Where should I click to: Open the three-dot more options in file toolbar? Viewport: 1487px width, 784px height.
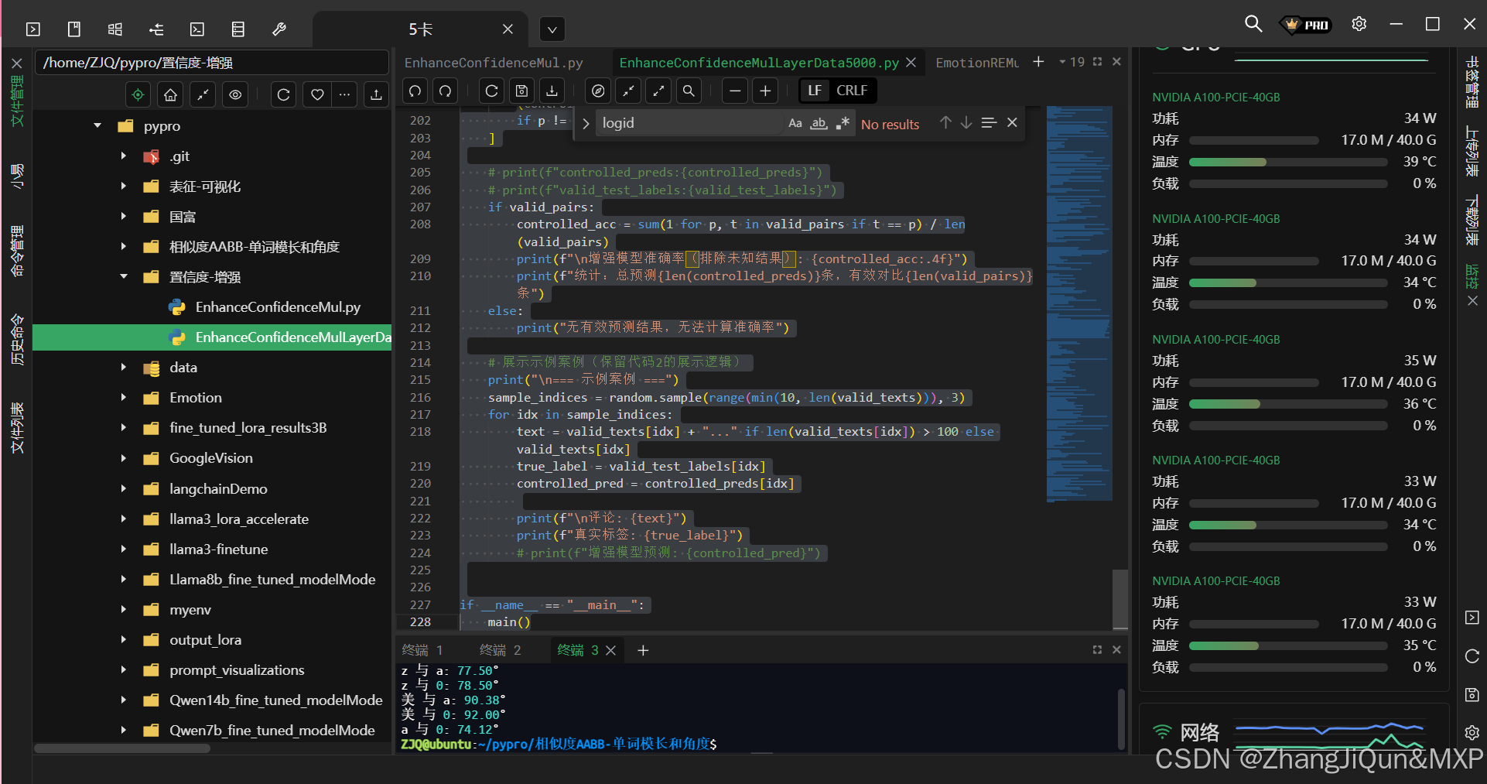[x=345, y=94]
